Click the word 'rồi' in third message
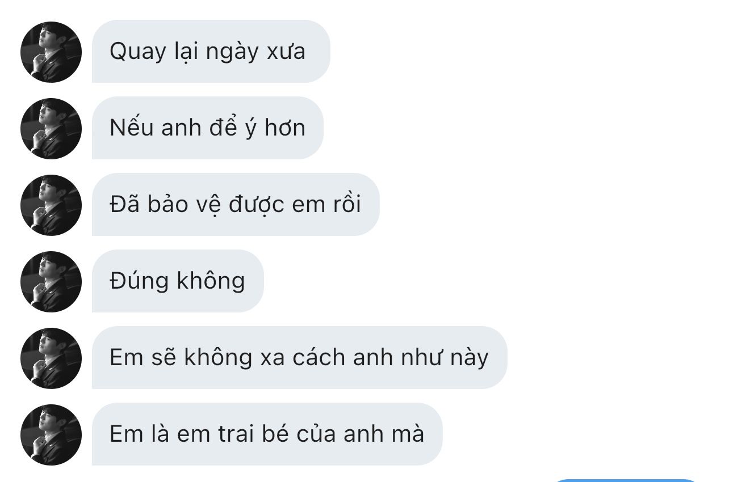The image size is (729, 482). [x=346, y=204]
